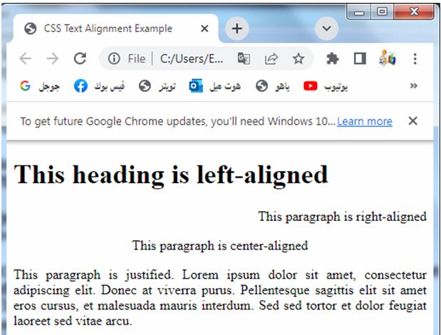Close the CSS Text Alignment Example tab

tap(204, 29)
